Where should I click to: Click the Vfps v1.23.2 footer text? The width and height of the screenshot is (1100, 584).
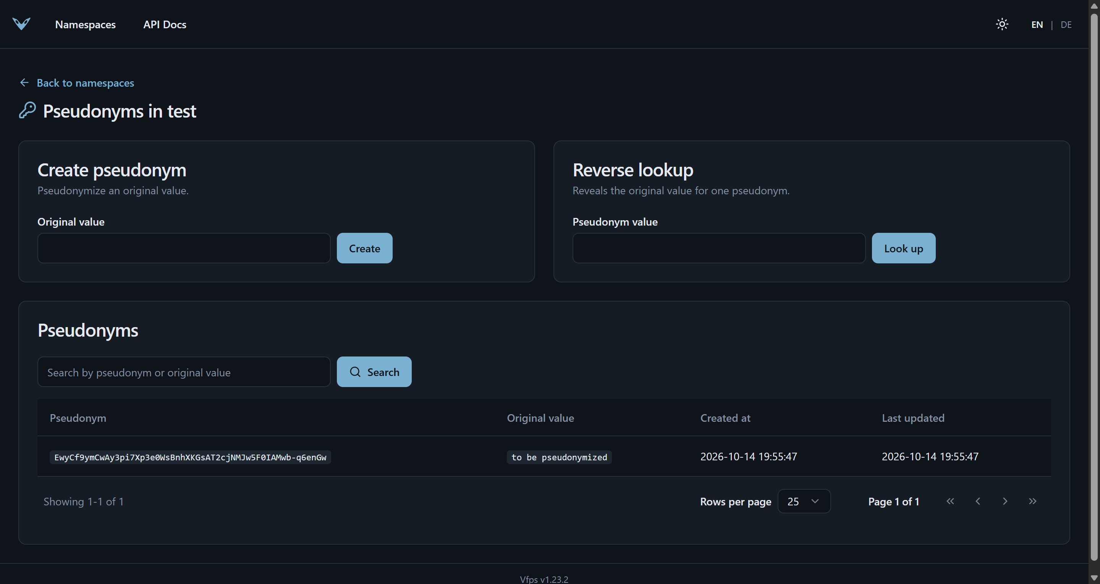tap(544, 579)
